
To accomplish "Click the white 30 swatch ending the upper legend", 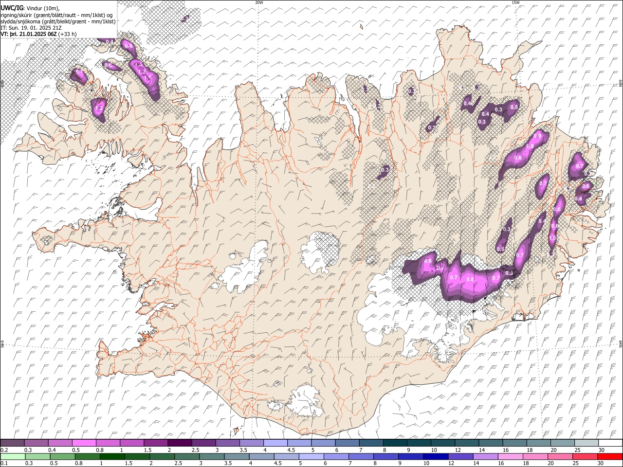I will pos(611,443).
